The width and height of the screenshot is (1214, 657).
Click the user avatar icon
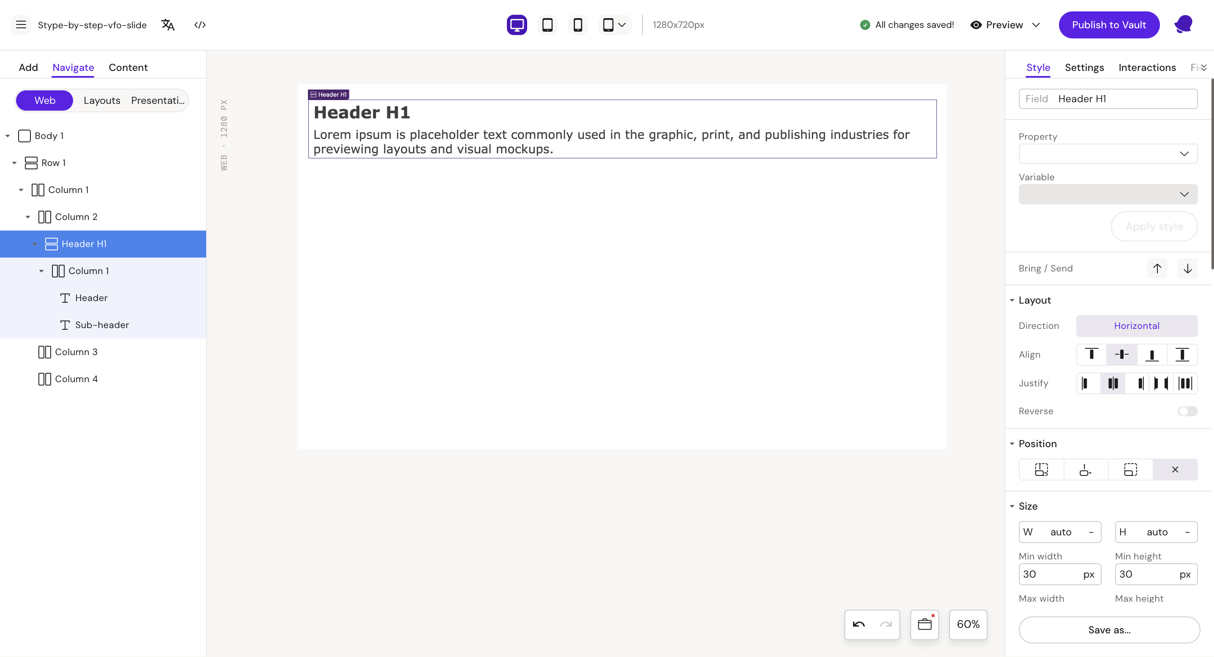click(1183, 24)
